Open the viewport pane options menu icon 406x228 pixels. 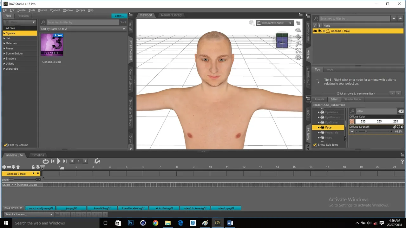pyautogui.click(x=301, y=15)
